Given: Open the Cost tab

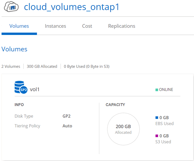Looking at the screenshot, I should (x=87, y=26).
